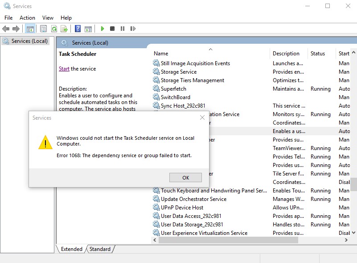357x263 pixels.
Task: Click Running status of Superfetch row
Action: [x=320, y=89]
